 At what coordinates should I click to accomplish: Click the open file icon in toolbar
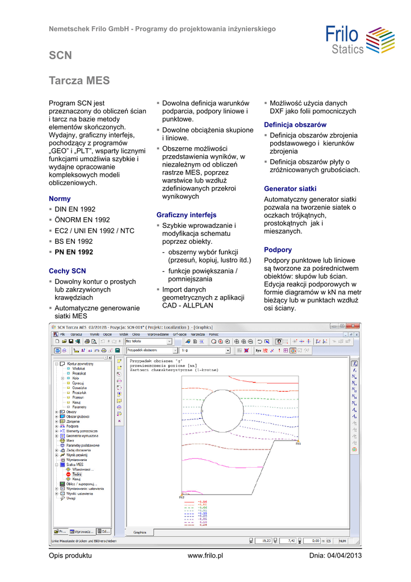[64, 342]
